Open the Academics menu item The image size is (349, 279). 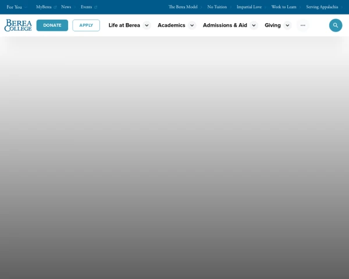[171, 26]
